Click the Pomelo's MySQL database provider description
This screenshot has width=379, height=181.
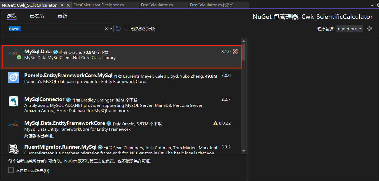(85, 81)
